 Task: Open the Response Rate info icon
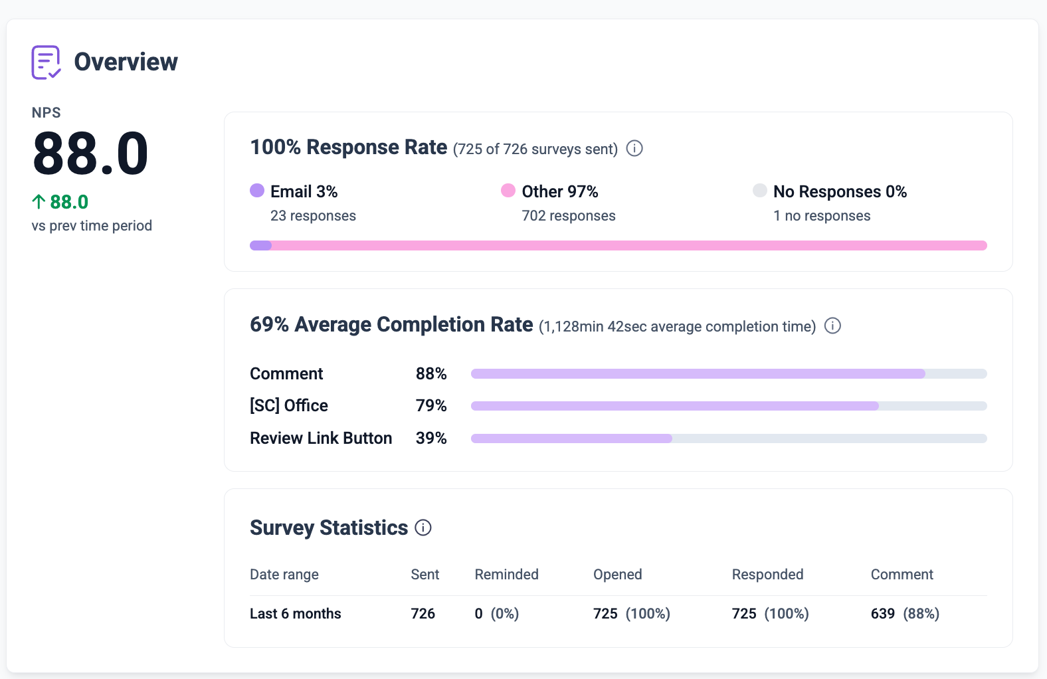click(634, 148)
